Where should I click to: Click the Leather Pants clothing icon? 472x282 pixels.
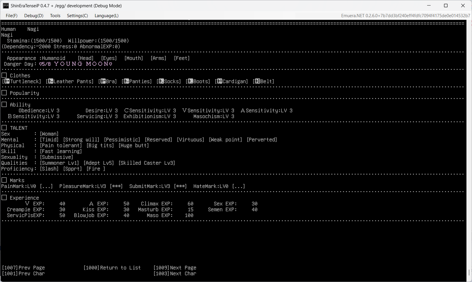click(51, 81)
